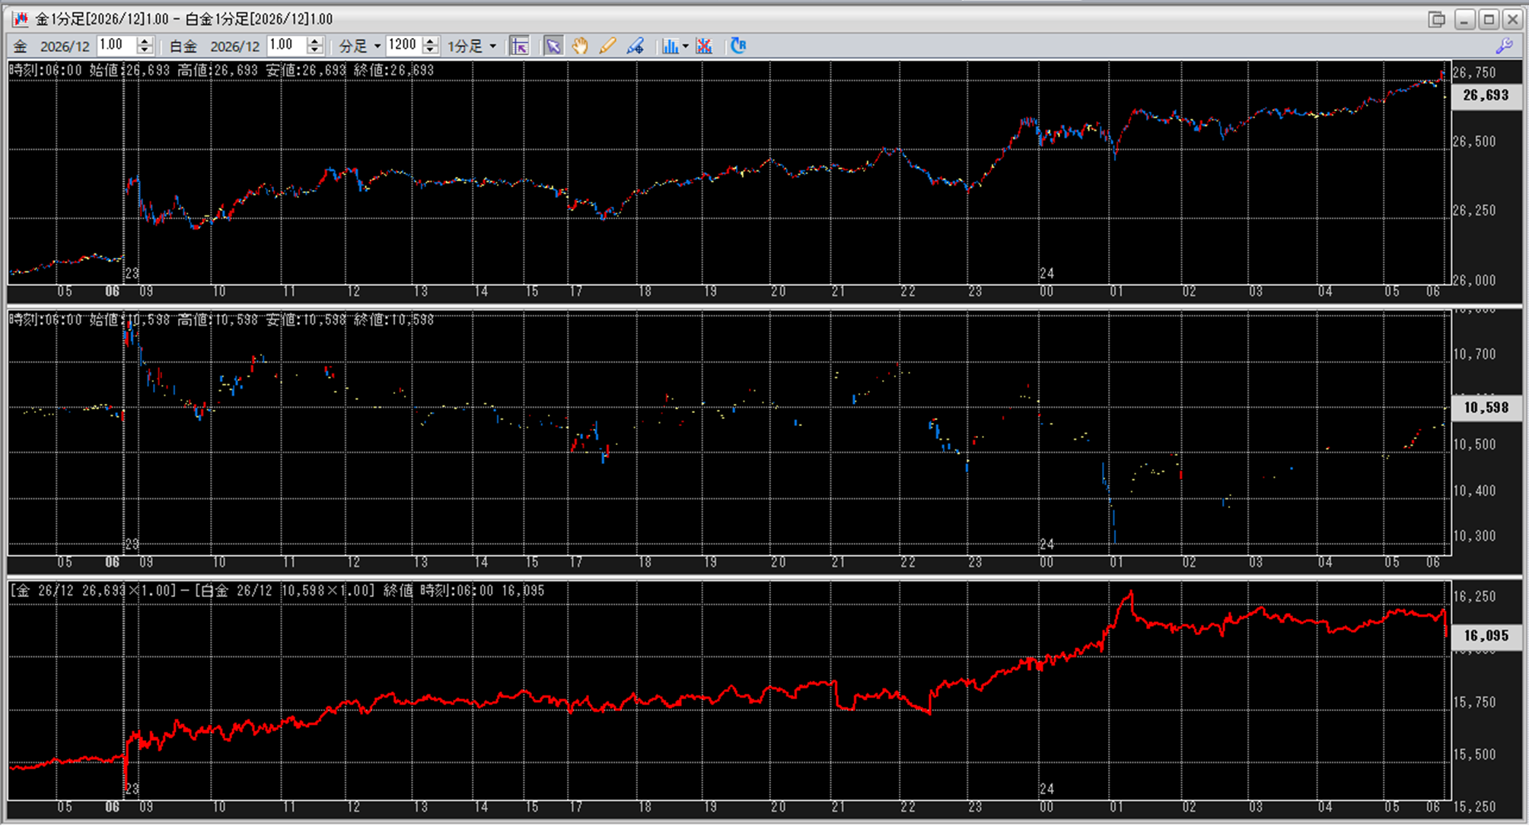Click the edit drawn line tool icon
Image resolution: width=1529 pixels, height=826 pixels.
(635, 46)
